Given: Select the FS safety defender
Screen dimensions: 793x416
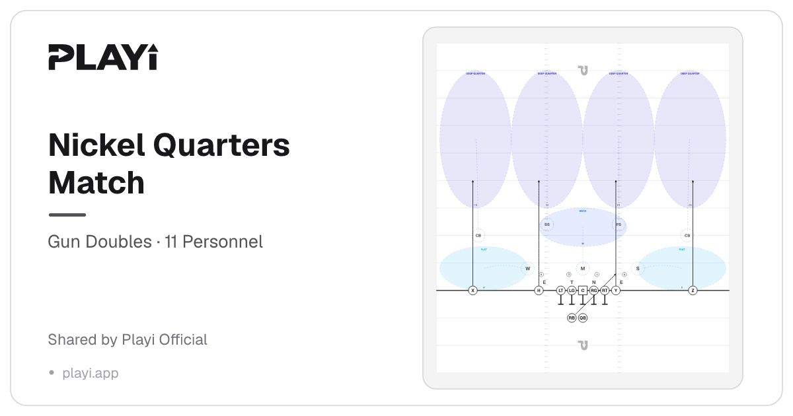Looking at the screenshot, I should [619, 225].
